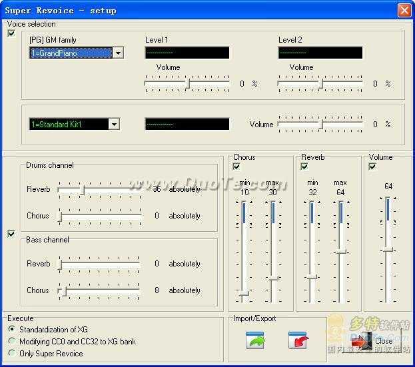Open the Standard Kit1 dropdown arrow
This screenshot has width=415, height=367.
114,124
